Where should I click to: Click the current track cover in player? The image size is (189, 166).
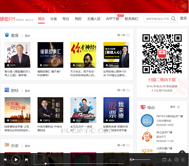[x=39, y=160]
